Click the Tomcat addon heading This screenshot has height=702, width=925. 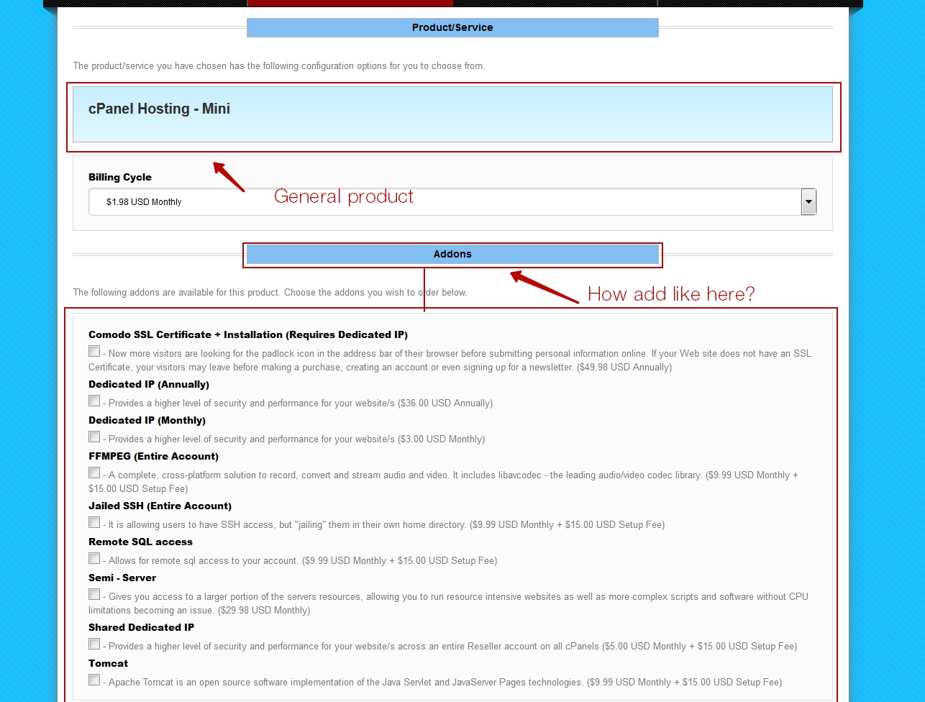point(108,663)
